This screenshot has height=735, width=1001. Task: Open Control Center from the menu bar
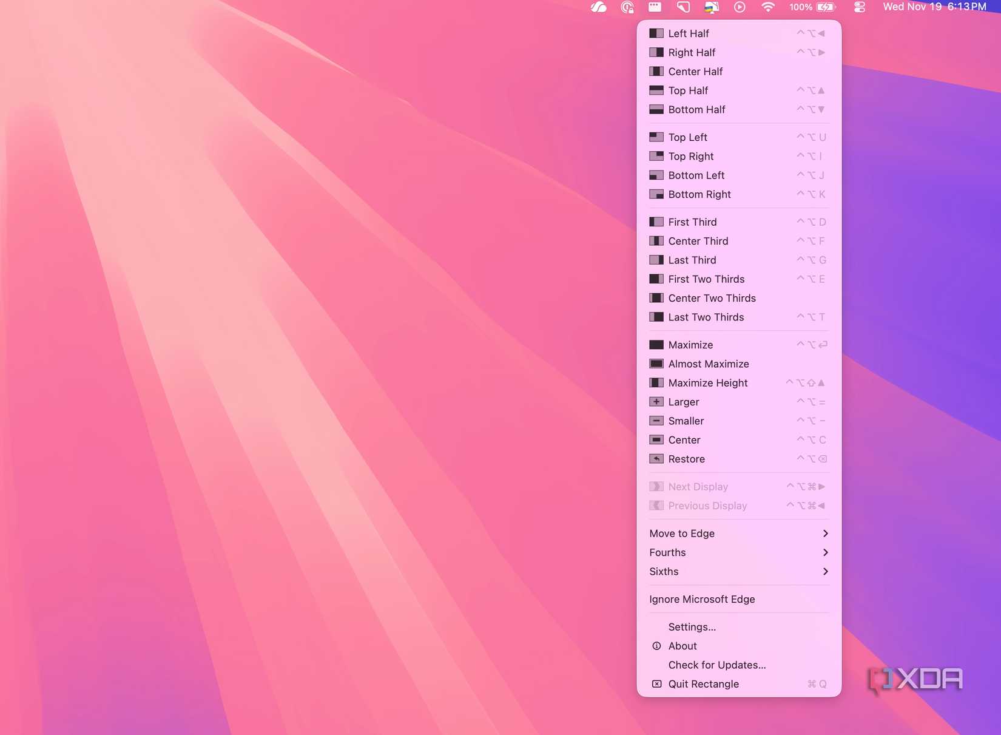(x=859, y=7)
